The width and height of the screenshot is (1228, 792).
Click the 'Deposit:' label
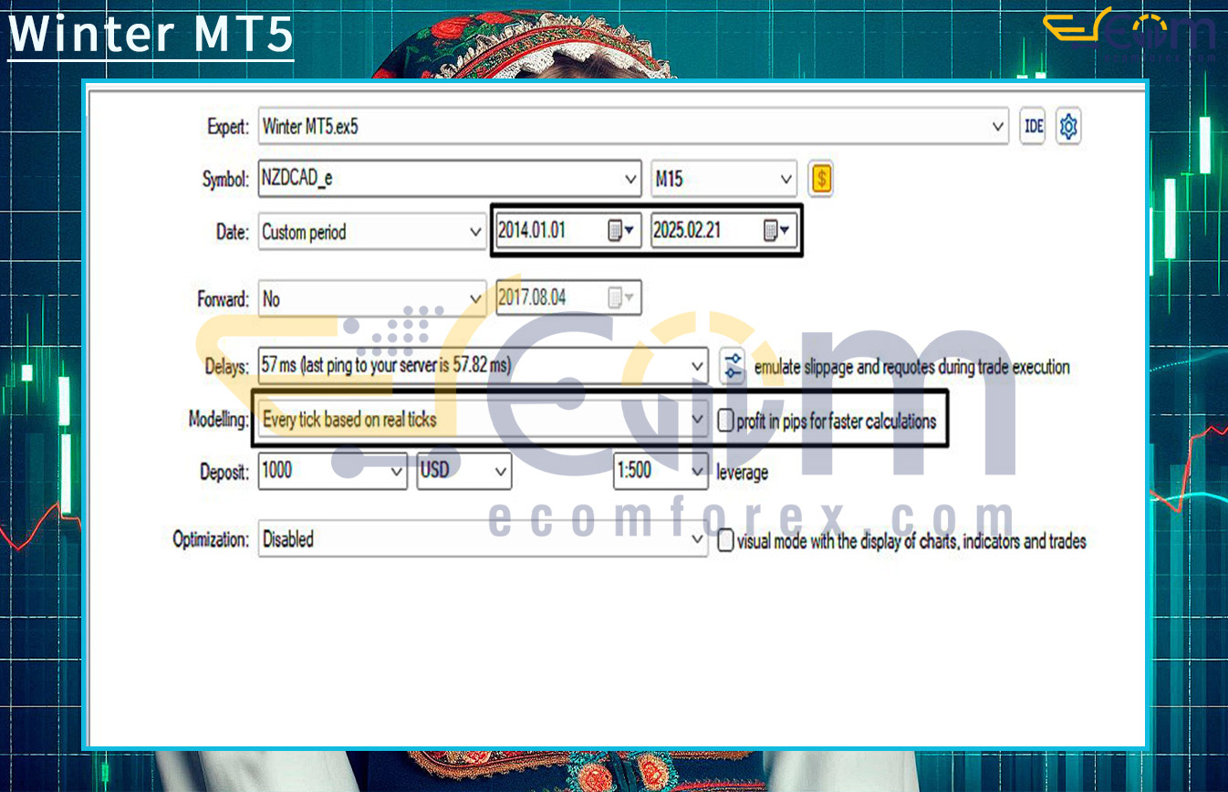pyautogui.click(x=224, y=473)
